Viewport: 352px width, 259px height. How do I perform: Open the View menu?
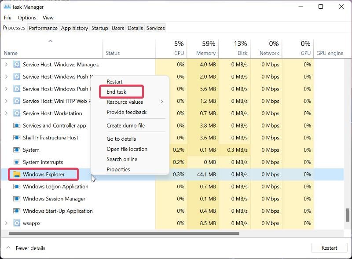coord(48,18)
